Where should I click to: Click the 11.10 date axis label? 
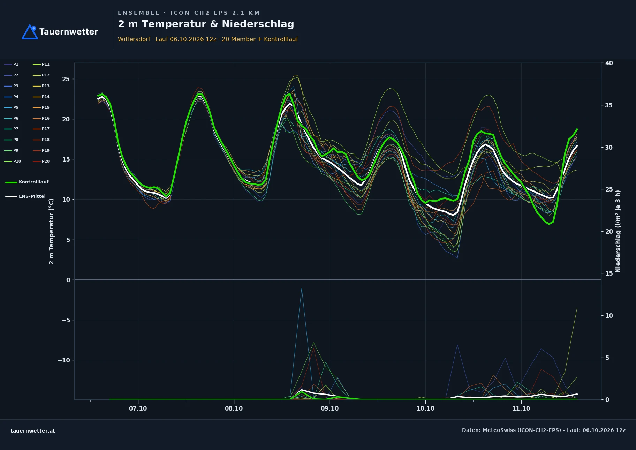click(x=521, y=408)
